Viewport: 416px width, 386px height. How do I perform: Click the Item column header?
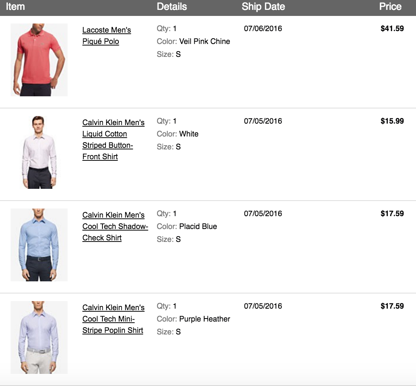[15, 7]
